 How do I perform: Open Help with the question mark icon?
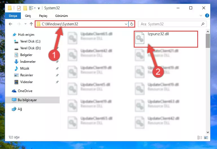207,15
